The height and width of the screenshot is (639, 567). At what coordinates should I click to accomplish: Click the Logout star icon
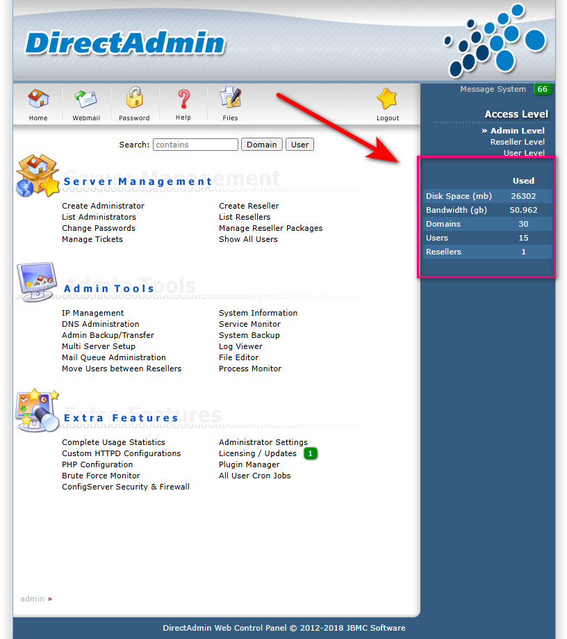[x=387, y=99]
